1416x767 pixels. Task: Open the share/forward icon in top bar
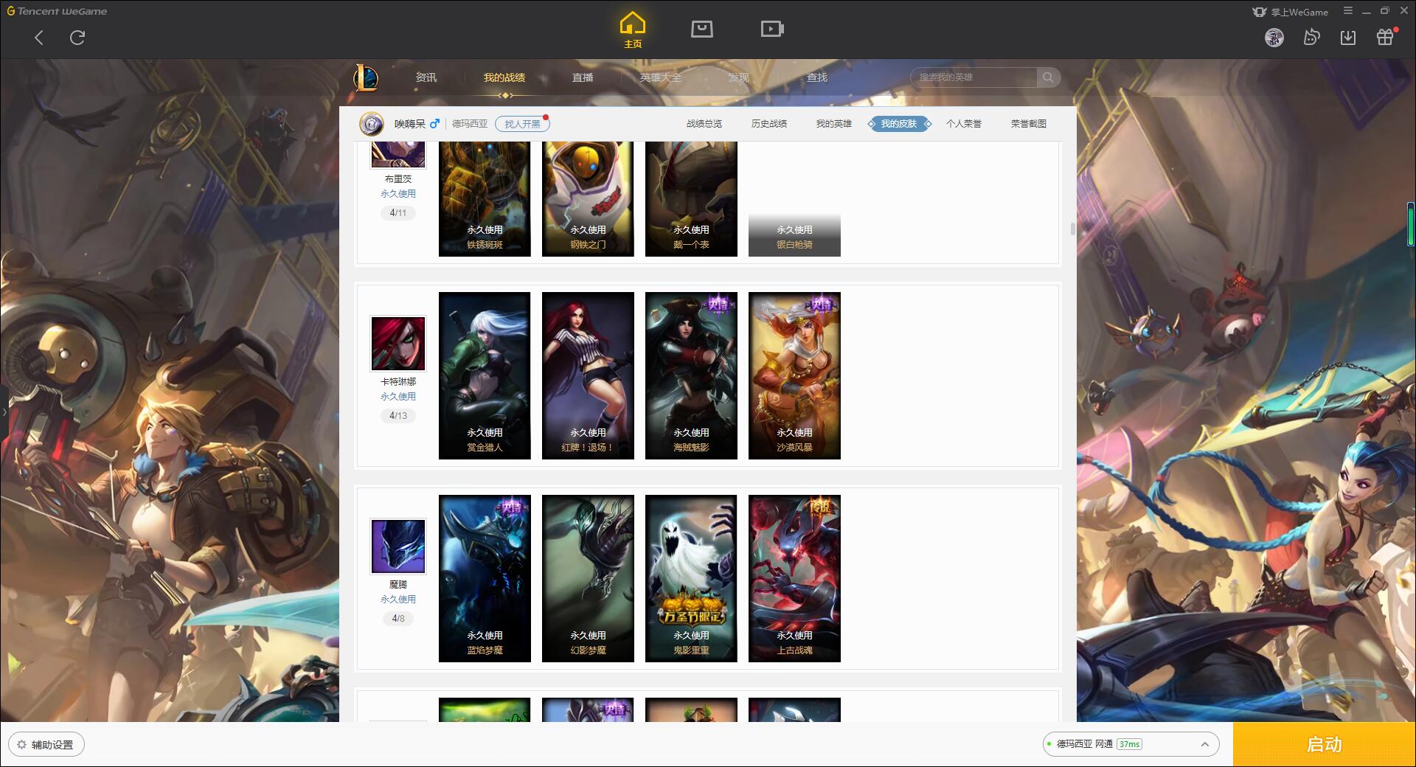[1311, 38]
